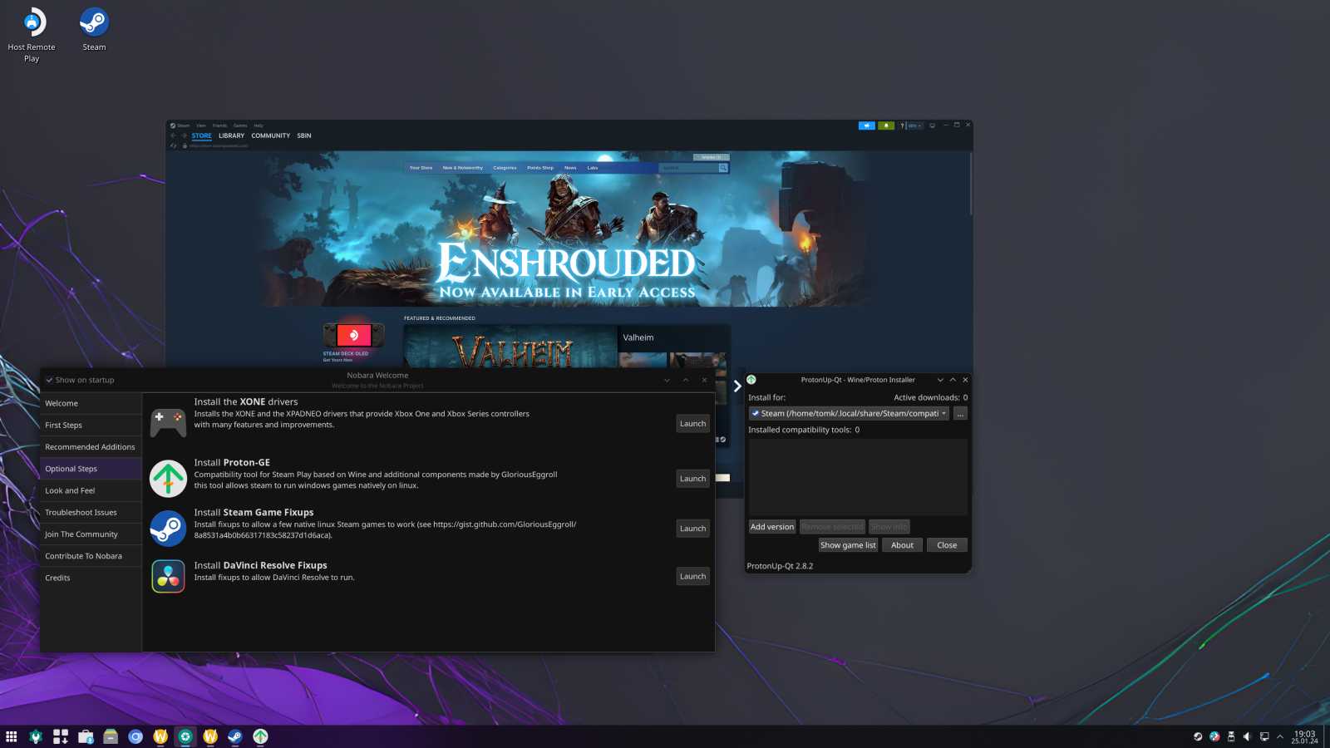Launch the Proton-GE installer
1330x748 pixels.
point(692,479)
